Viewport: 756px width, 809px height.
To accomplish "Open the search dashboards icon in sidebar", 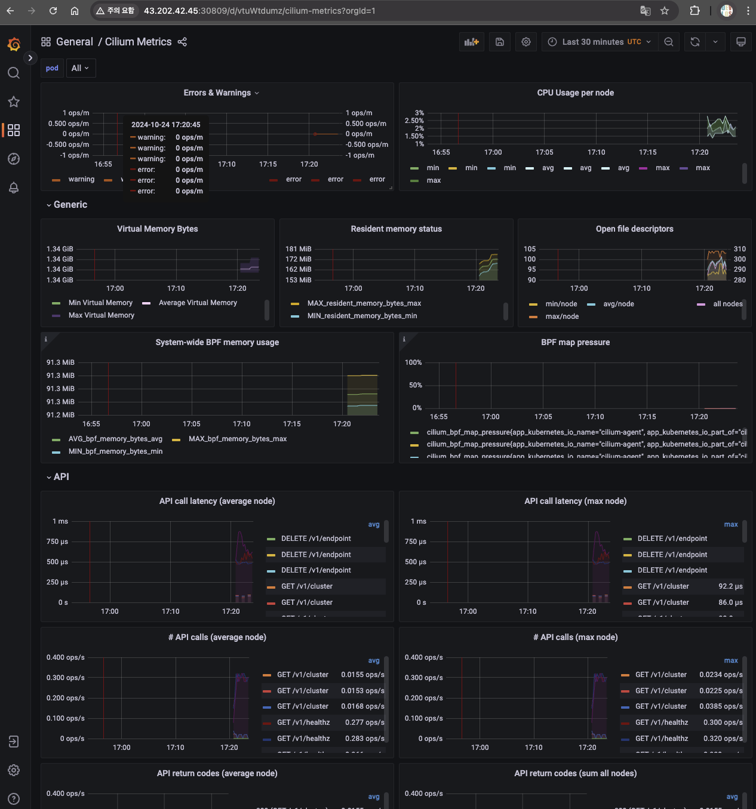I will [14, 73].
